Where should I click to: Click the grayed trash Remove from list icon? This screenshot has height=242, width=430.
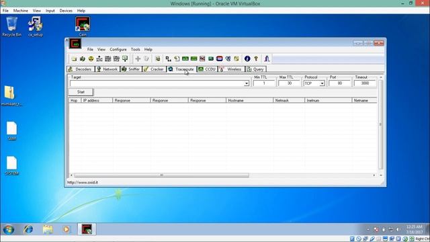click(146, 58)
